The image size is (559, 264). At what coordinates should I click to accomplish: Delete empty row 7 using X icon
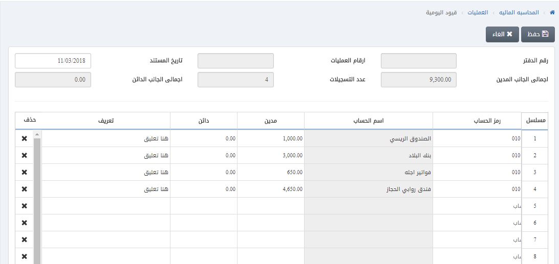pos(24,239)
